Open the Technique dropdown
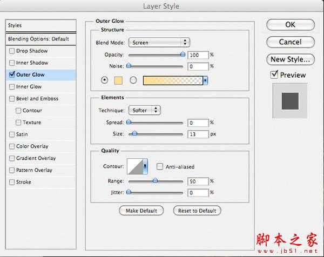 coord(145,110)
